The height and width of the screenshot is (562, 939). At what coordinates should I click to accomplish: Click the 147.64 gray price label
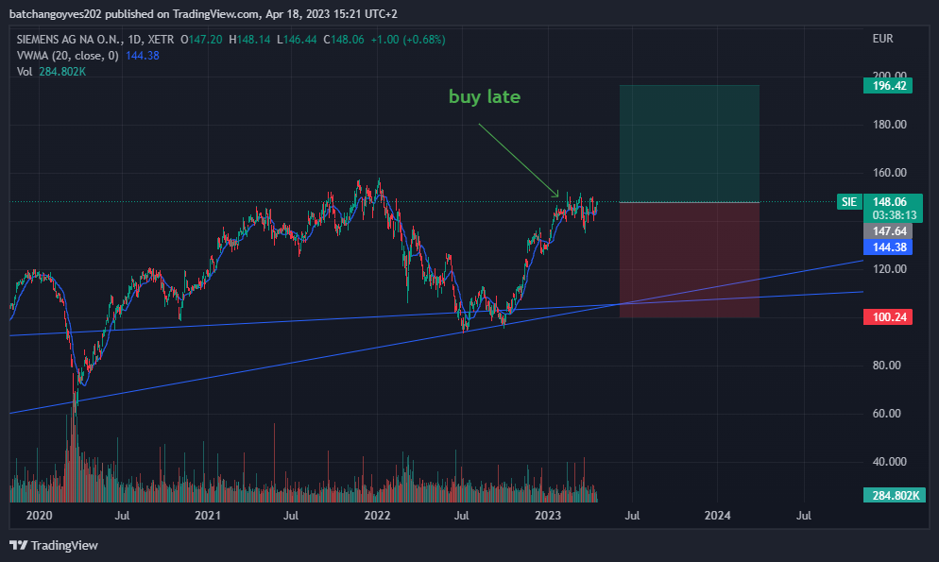click(x=888, y=231)
